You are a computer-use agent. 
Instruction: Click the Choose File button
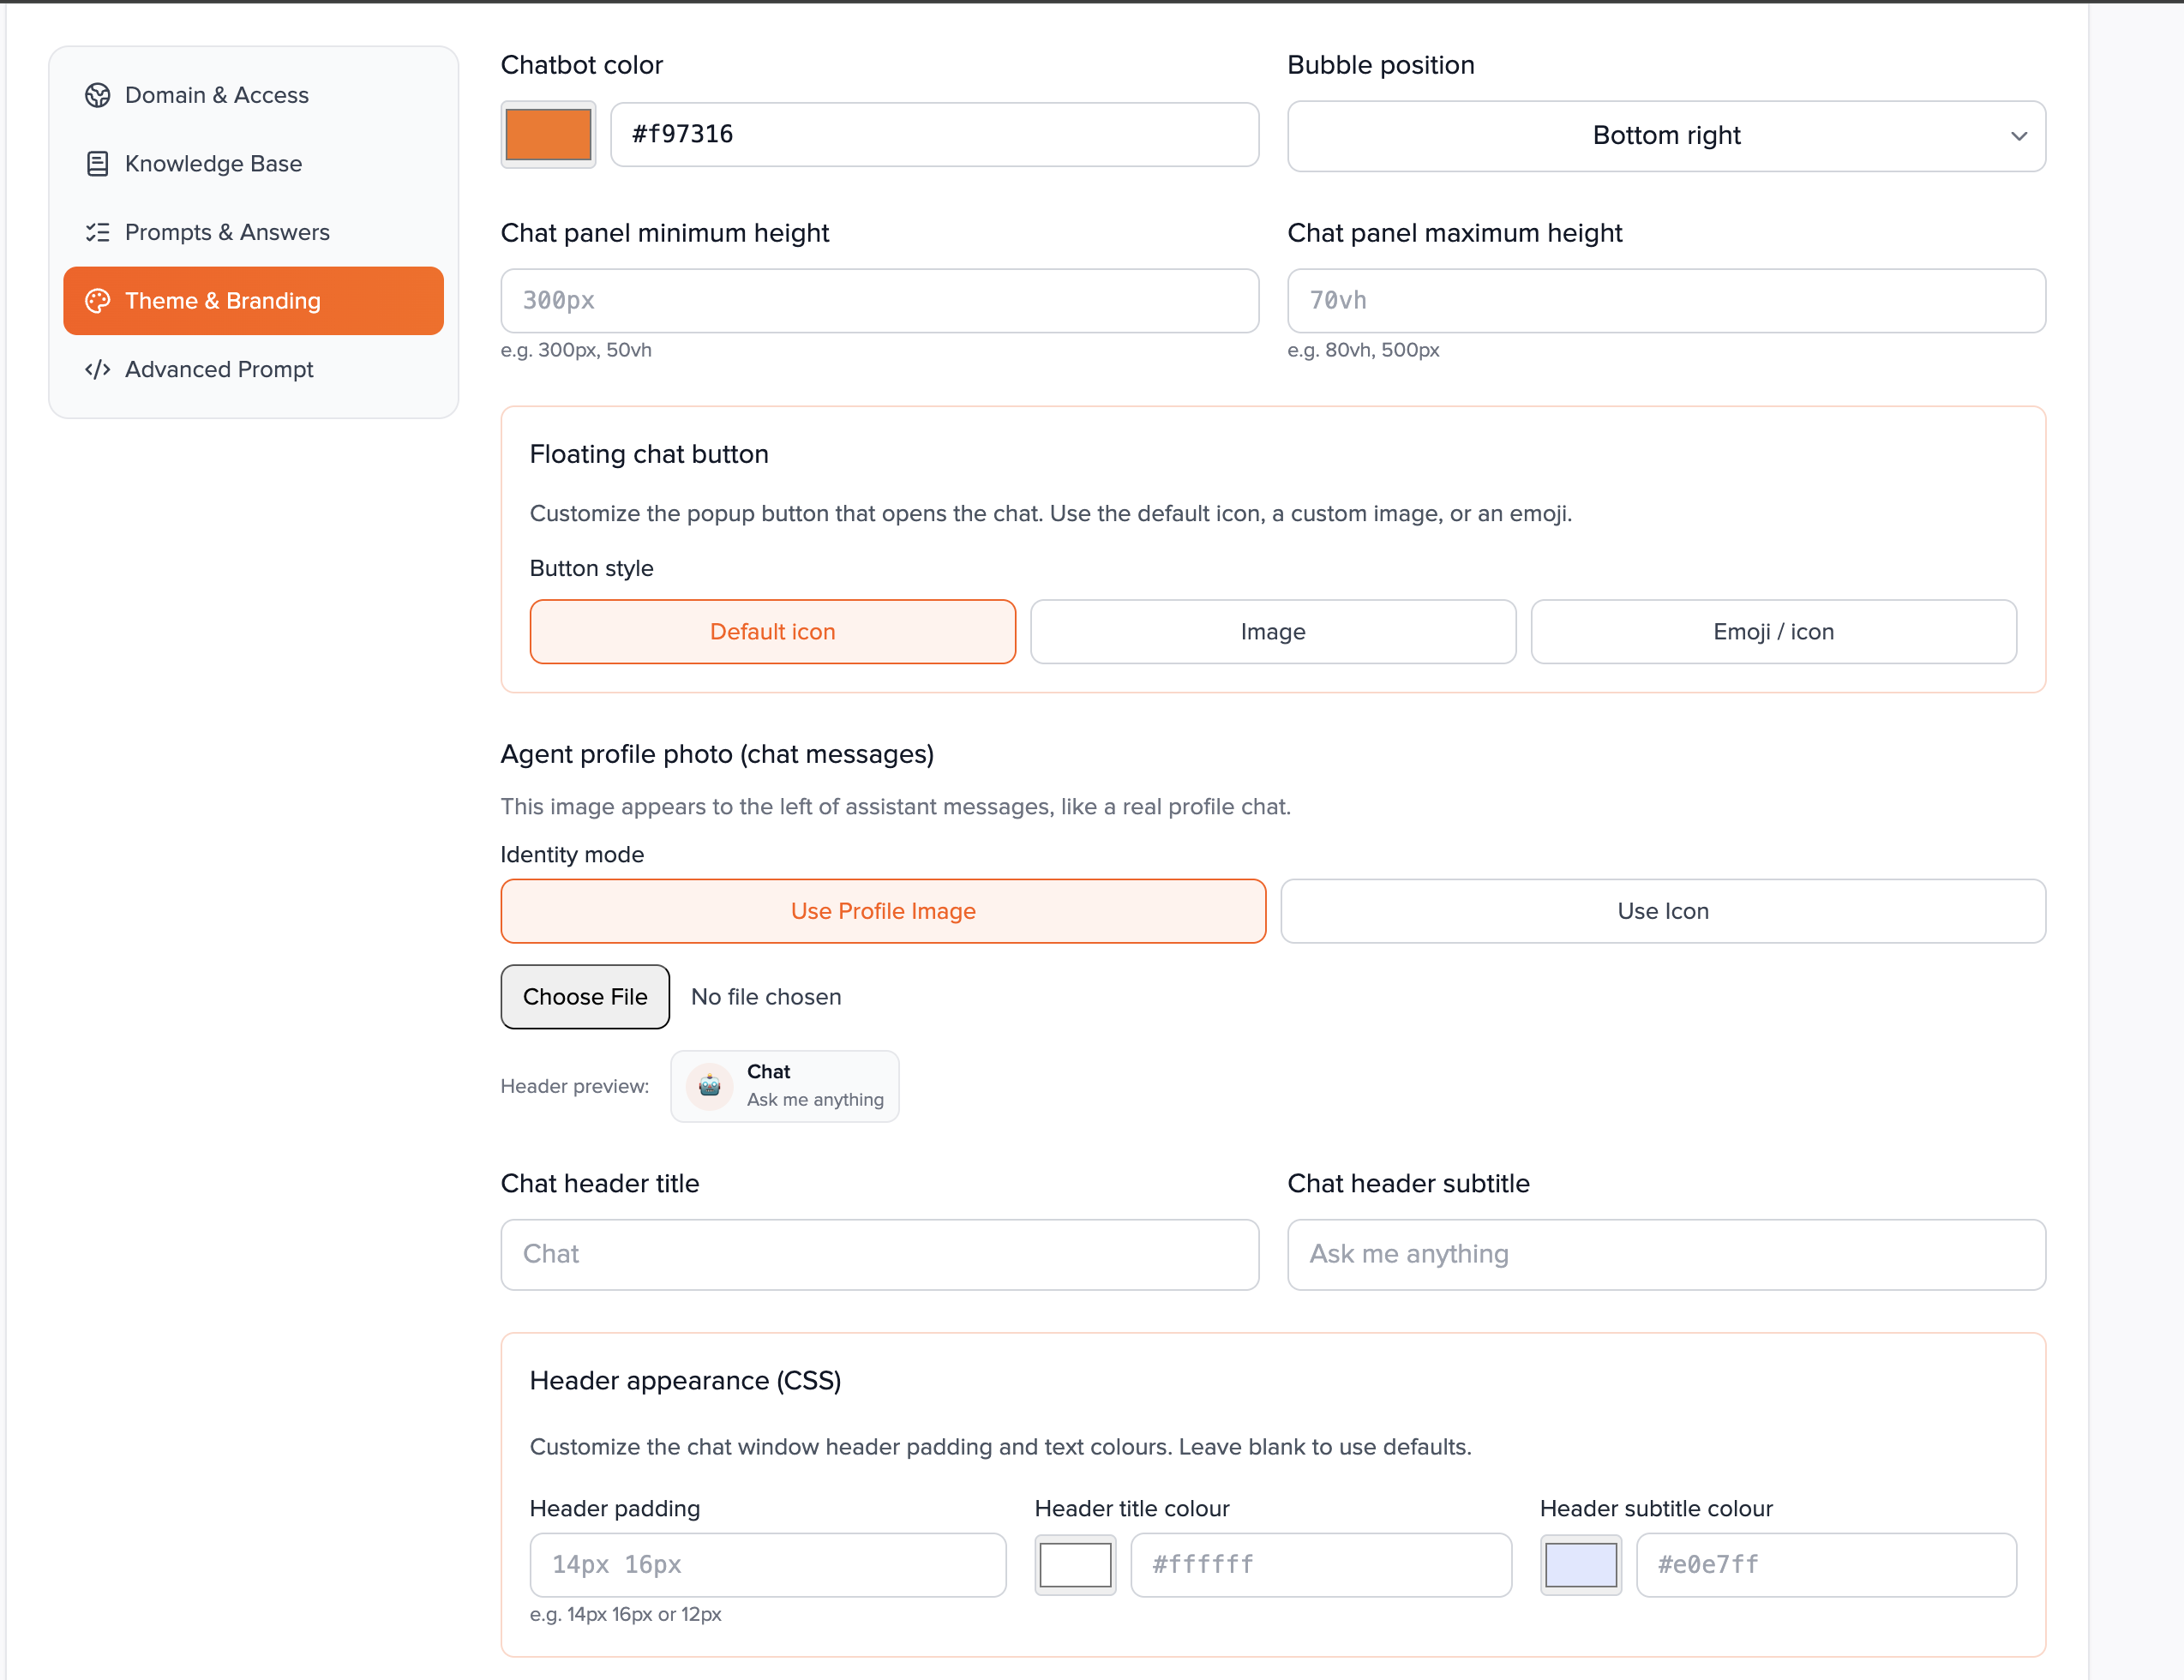585,997
